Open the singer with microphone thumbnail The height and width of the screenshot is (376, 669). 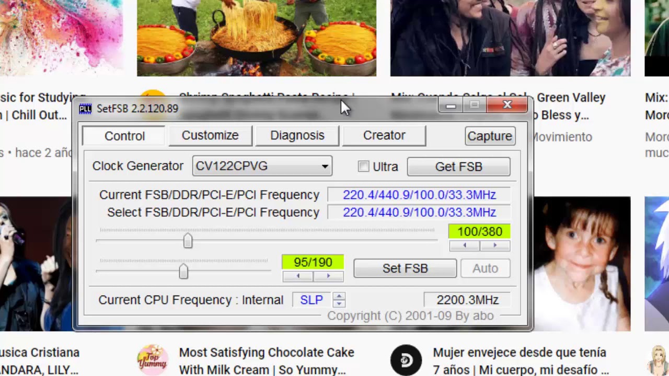pos(36,264)
